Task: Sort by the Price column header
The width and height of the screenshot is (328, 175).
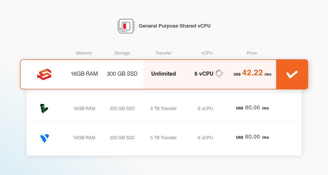Action: (x=252, y=53)
